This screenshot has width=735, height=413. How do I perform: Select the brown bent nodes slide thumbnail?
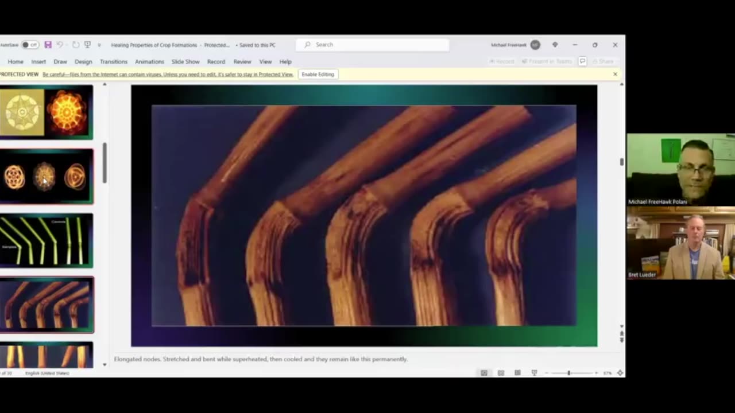tap(46, 305)
